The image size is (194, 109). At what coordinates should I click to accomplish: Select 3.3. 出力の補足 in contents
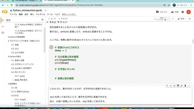[18, 52]
